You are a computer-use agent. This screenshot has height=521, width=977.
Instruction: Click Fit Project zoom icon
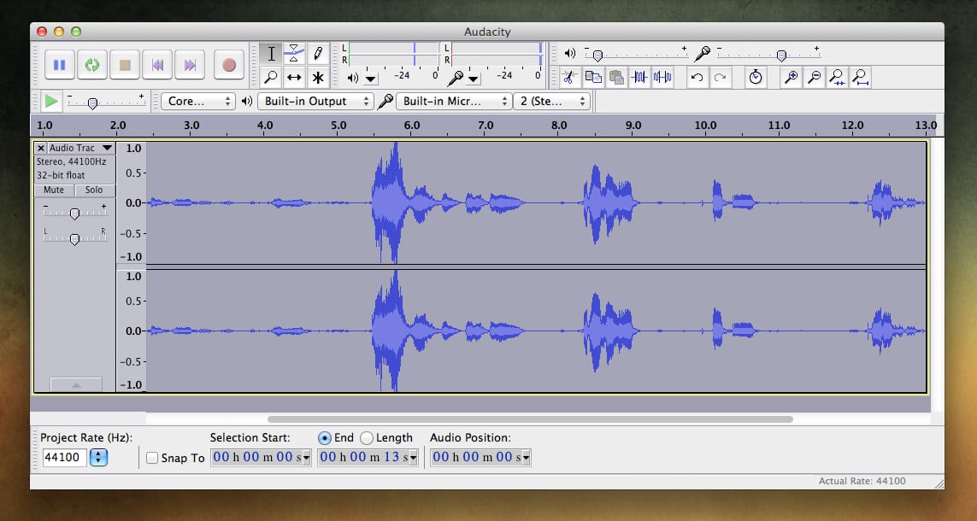pyautogui.click(x=861, y=77)
